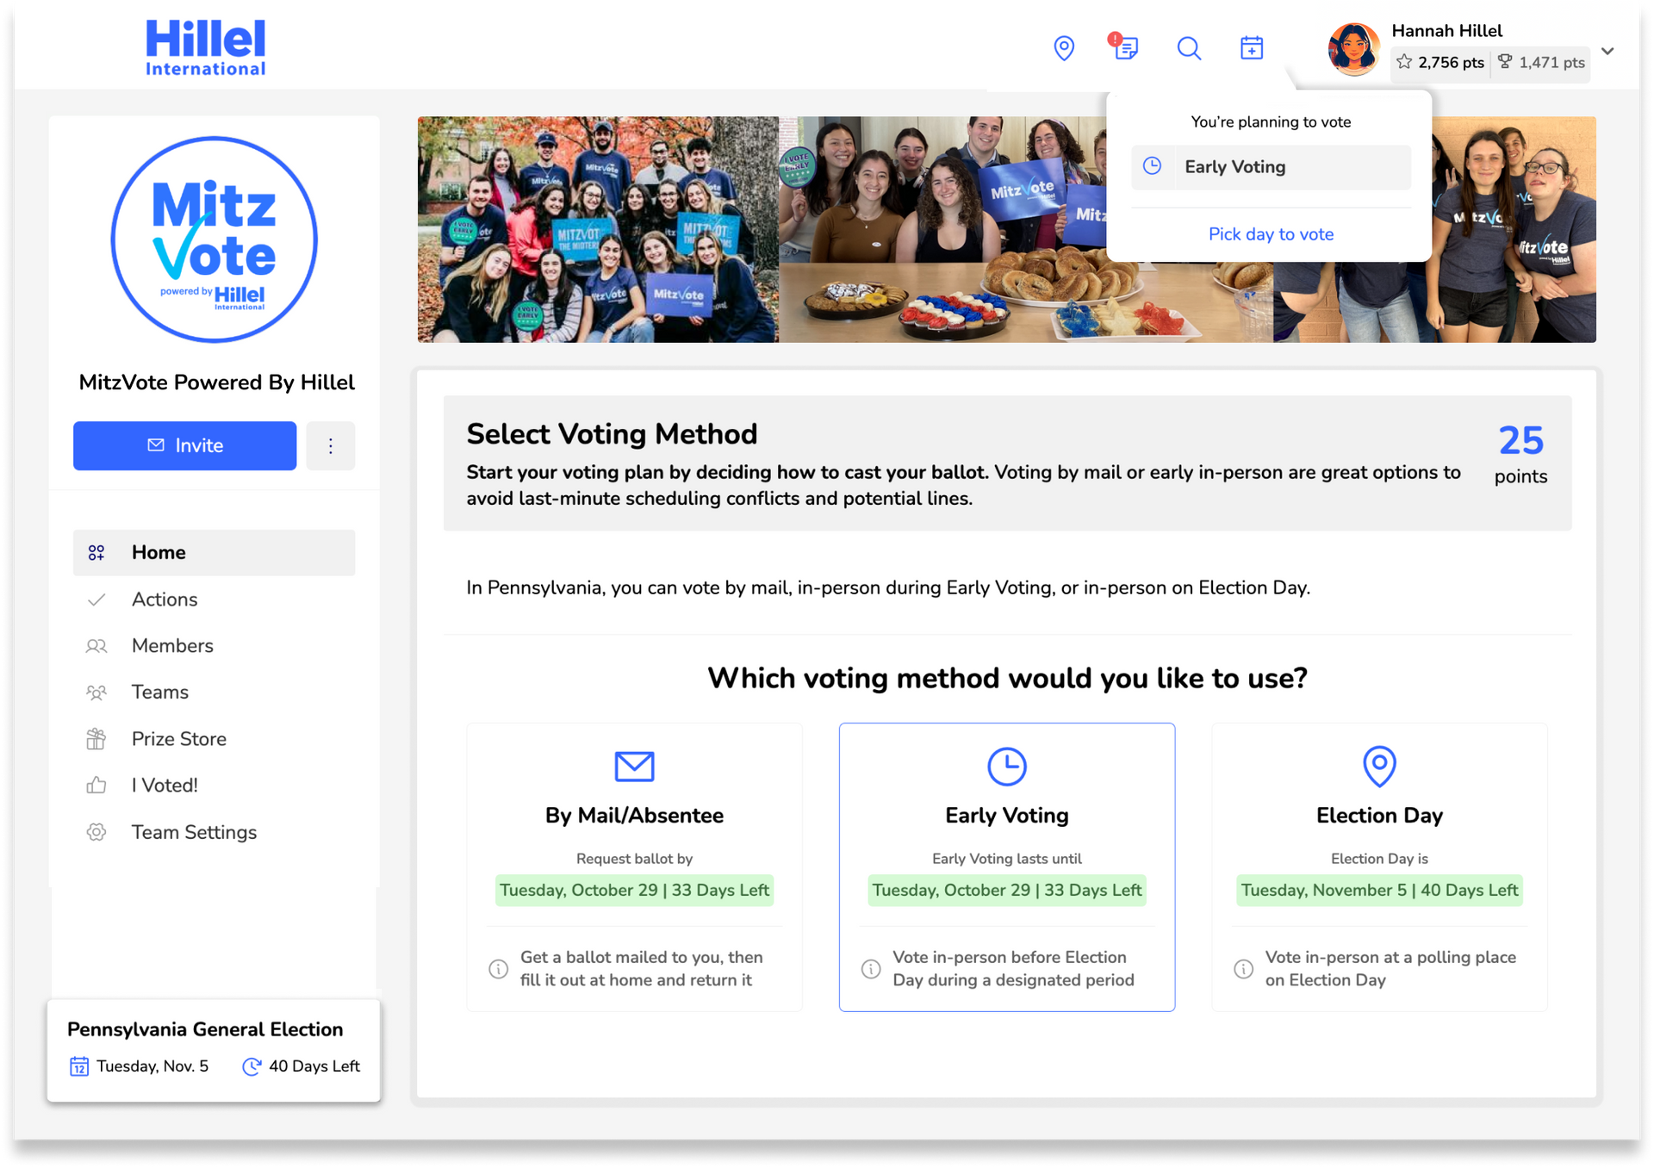1654x1168 pixels.
Task: Choose the Election Day voting card
Action: 1379,867
